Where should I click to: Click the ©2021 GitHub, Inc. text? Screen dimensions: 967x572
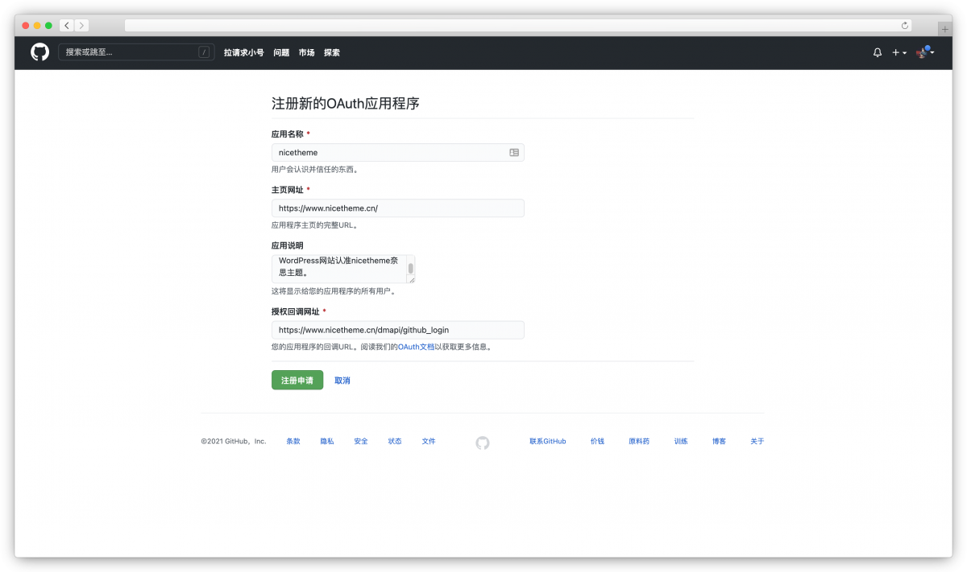pyautogui.click(x=234, y=442)
